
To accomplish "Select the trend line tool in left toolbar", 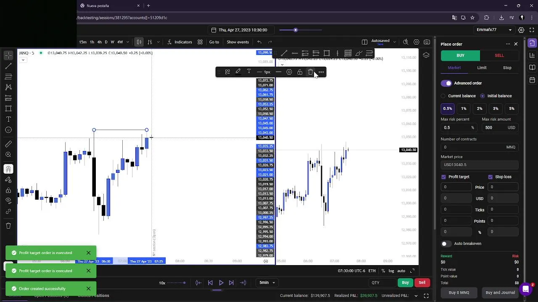I will 8,66.
